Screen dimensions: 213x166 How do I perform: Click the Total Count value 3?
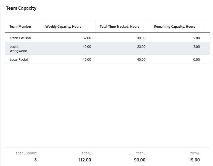coord(35,160)
